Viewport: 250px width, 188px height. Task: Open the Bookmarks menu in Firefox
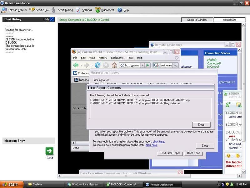pyautogui.click(x=117, y=58)
